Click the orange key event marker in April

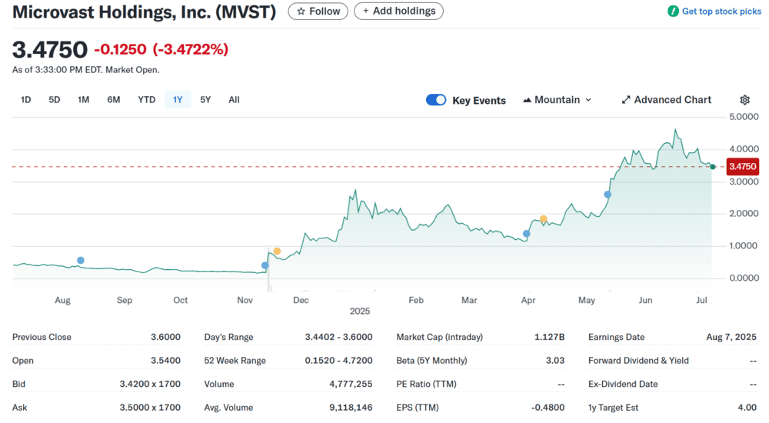(x=544, y=219)
